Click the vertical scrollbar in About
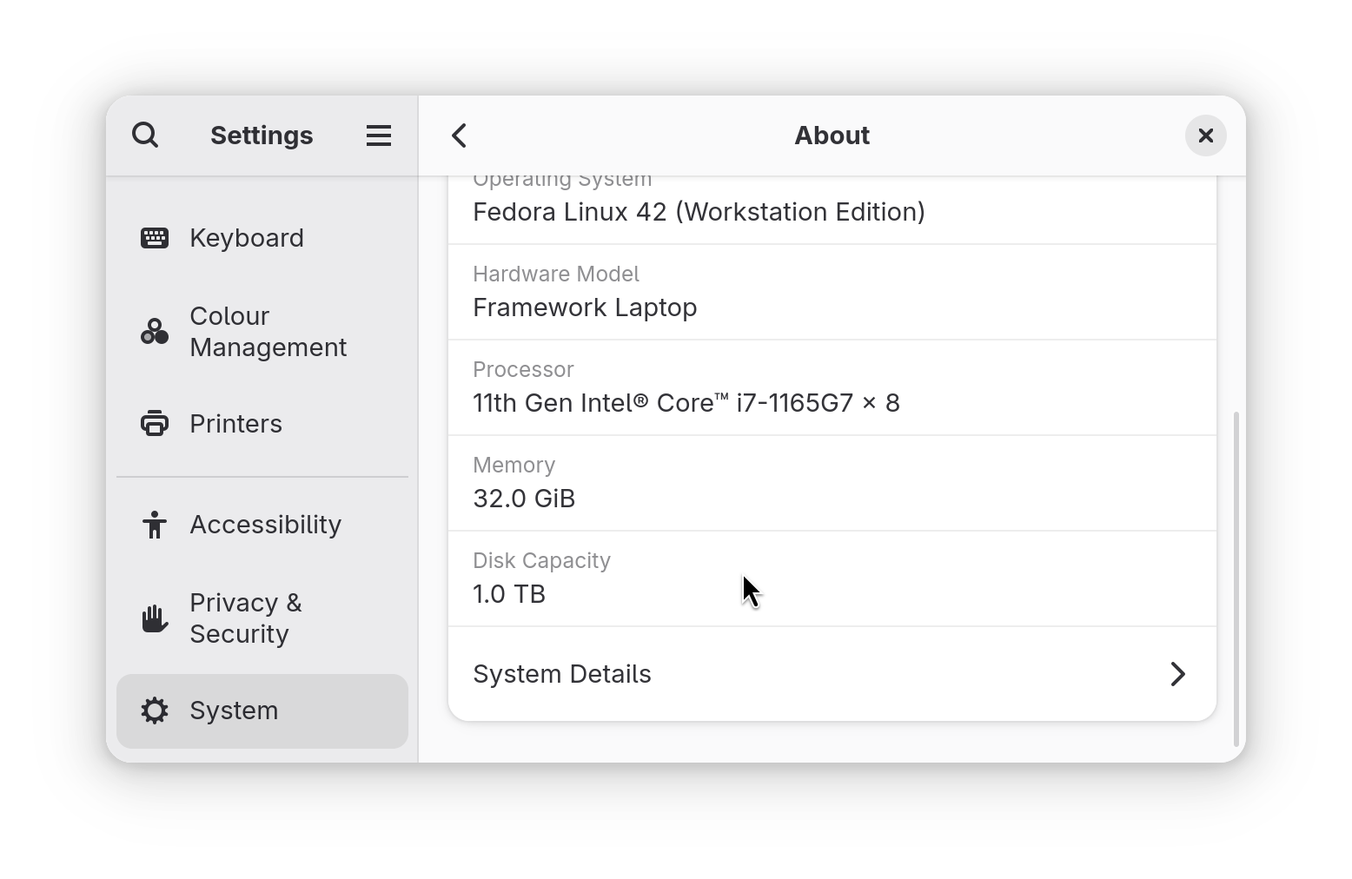The height and width of the screenshot is (879, 1352). tap(1236, 578)
